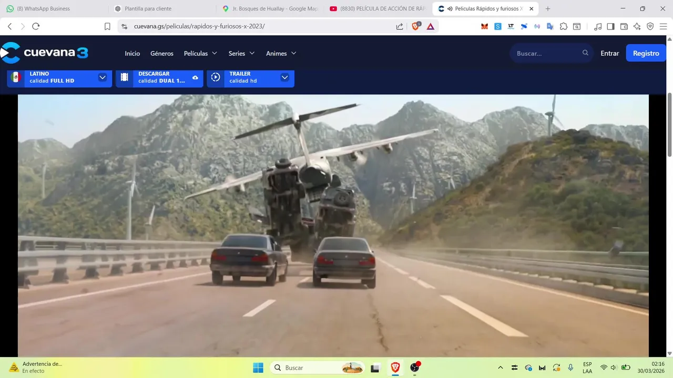Switch to the Plantilla para cliente tab
This screenshot has height=378, width=673.
tap(162, 8)
